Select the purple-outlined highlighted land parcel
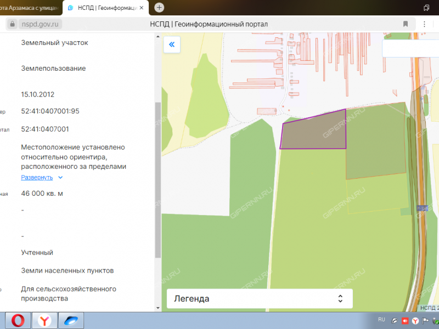 [314, 132]
